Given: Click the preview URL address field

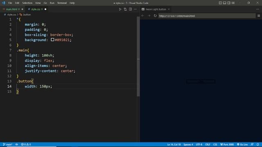Looking at the screenshot, I should (x=207, y=16).
